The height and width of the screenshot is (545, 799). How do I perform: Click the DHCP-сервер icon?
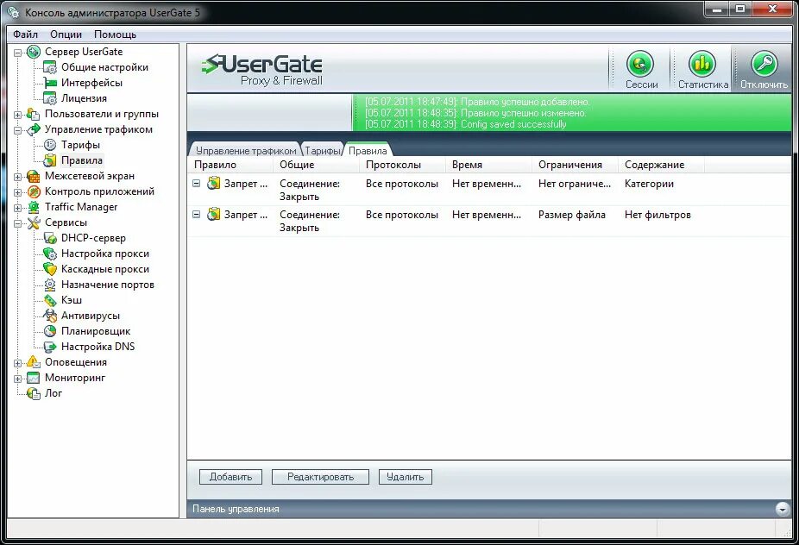point(50,238)
